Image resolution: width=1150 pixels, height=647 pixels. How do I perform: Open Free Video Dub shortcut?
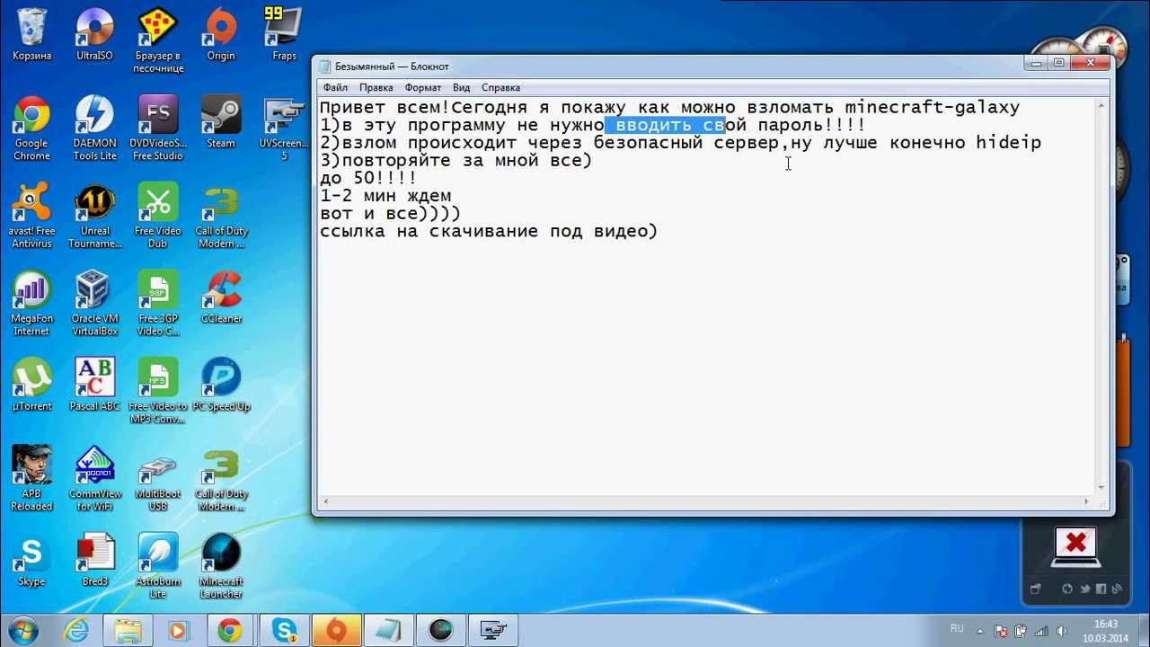158,217
